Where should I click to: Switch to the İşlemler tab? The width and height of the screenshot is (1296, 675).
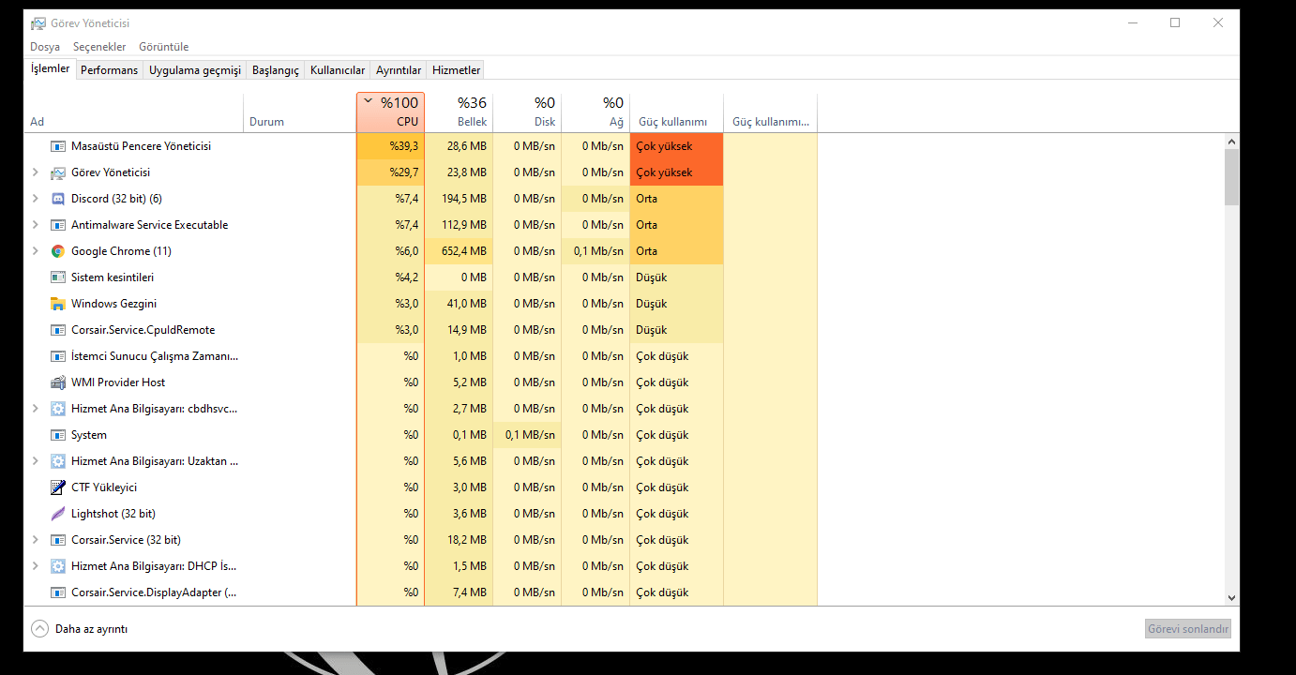coord(50,68)
